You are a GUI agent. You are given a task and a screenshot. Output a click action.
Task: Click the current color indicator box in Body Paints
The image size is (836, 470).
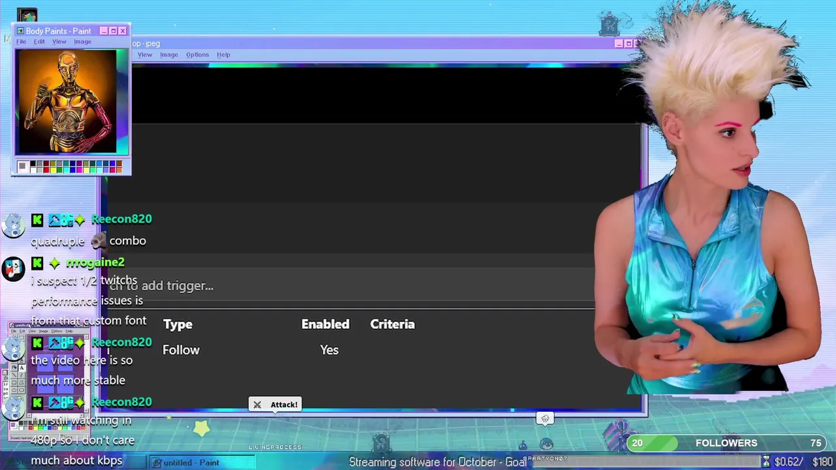(24, 166)
